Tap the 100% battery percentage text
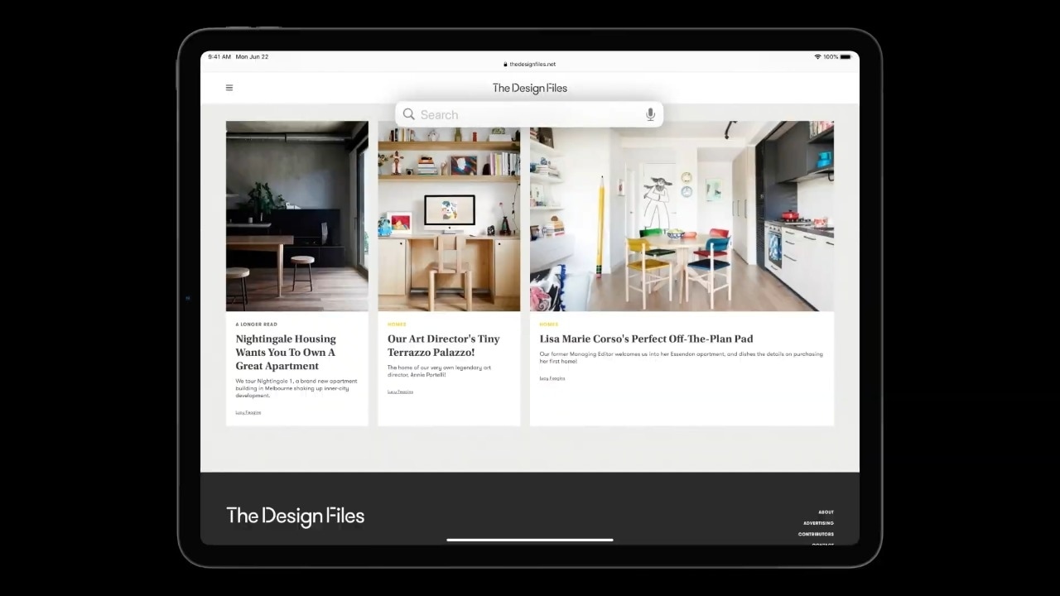 831,57
